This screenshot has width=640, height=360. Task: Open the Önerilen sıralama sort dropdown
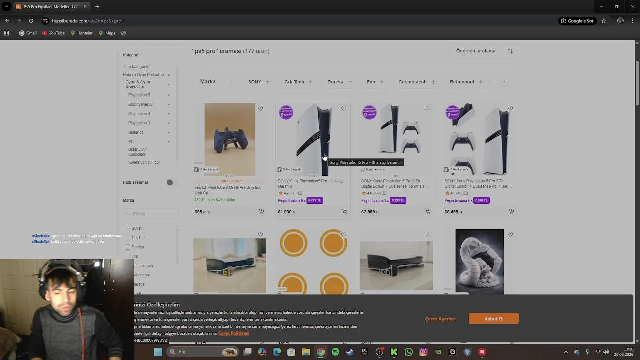point(484,51)
